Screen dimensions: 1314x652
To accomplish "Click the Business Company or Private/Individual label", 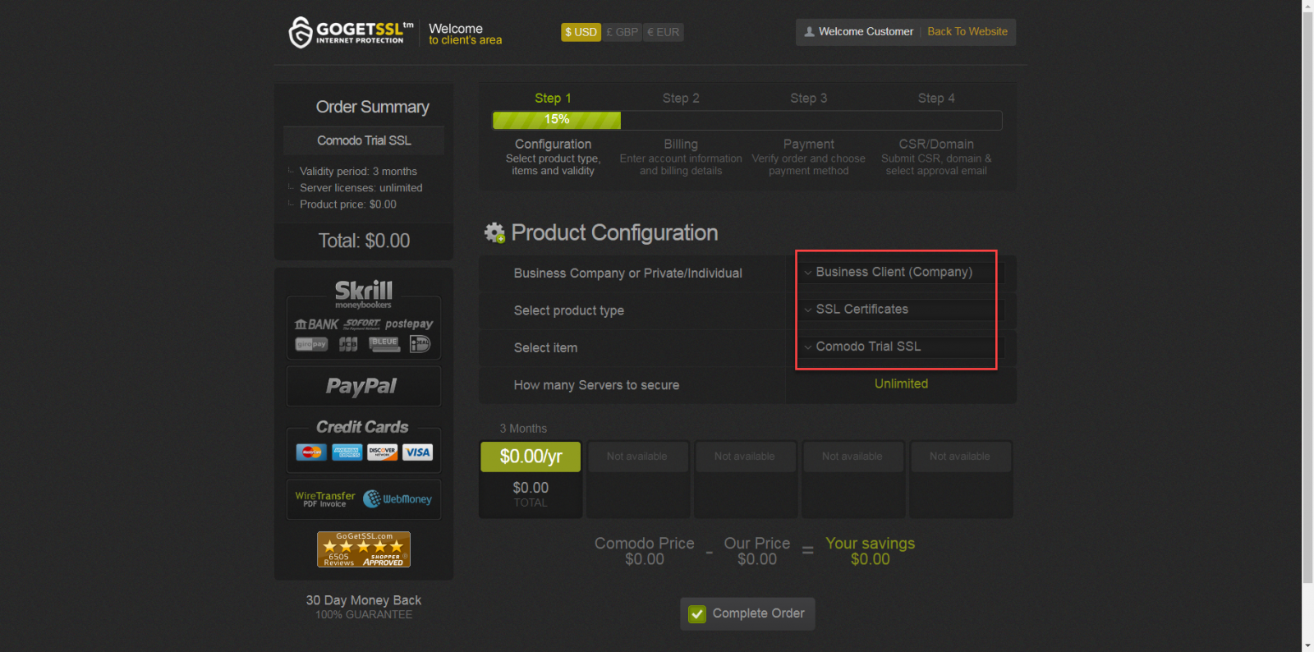I will pos(627,273).
